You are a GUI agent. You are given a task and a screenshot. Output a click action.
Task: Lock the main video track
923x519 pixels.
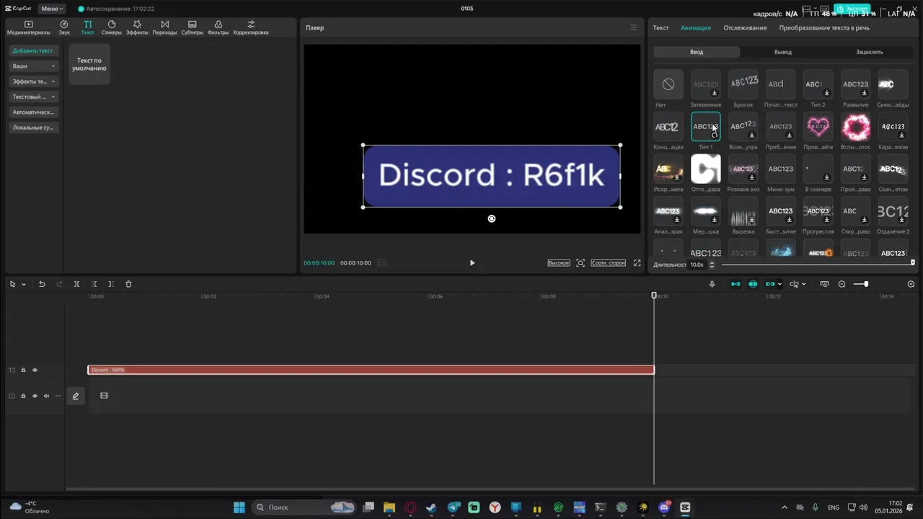pos(23,396)
